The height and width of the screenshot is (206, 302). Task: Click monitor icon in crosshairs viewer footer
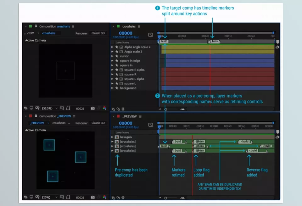click(x=31, y=108)
